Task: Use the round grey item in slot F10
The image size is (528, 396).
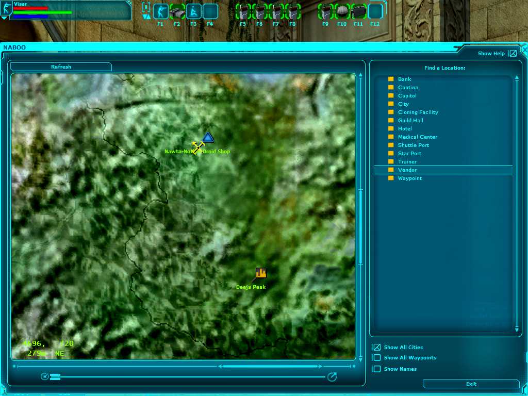Action: tap(342, 12)
